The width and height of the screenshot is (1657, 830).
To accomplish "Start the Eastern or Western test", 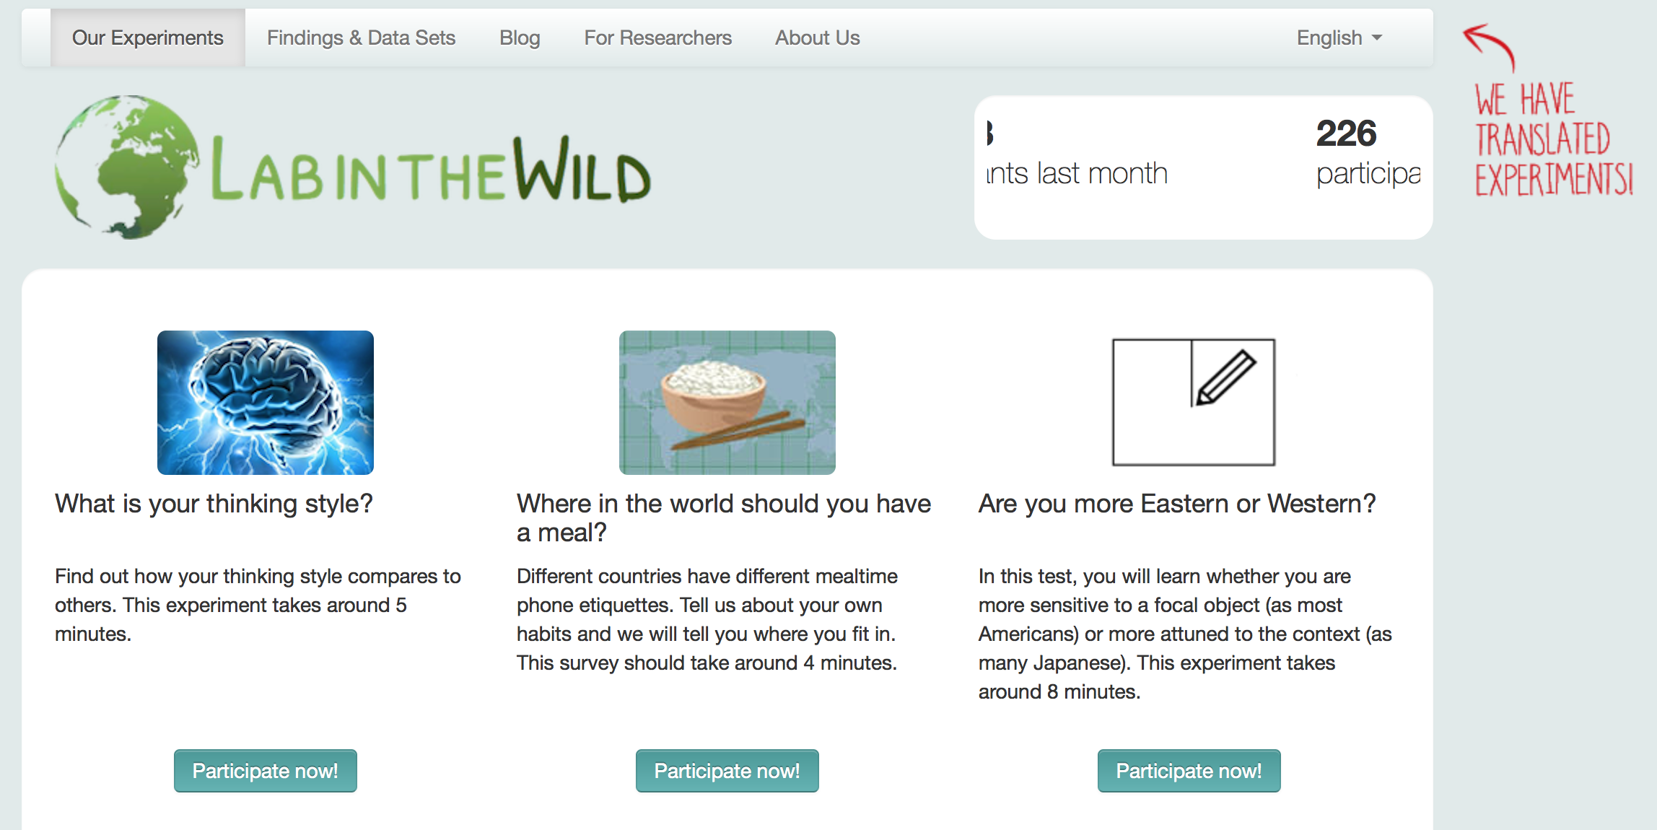I will (1189, 771).
